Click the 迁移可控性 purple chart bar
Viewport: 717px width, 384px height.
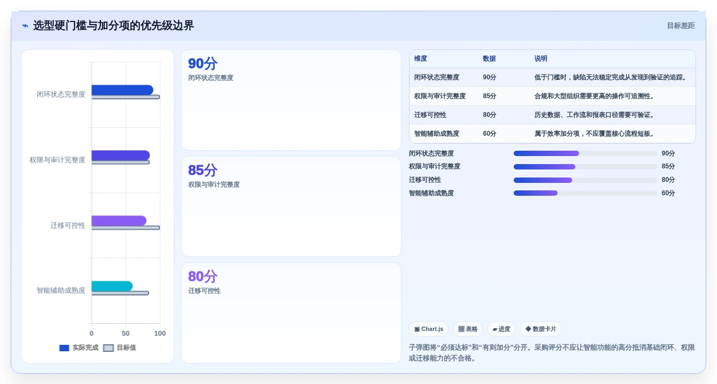(119, 220)
